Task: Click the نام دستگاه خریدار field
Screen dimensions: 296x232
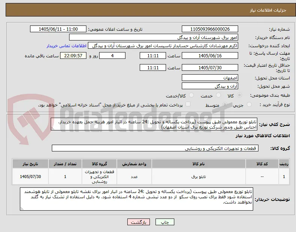Action: click(x=154, y=37)
